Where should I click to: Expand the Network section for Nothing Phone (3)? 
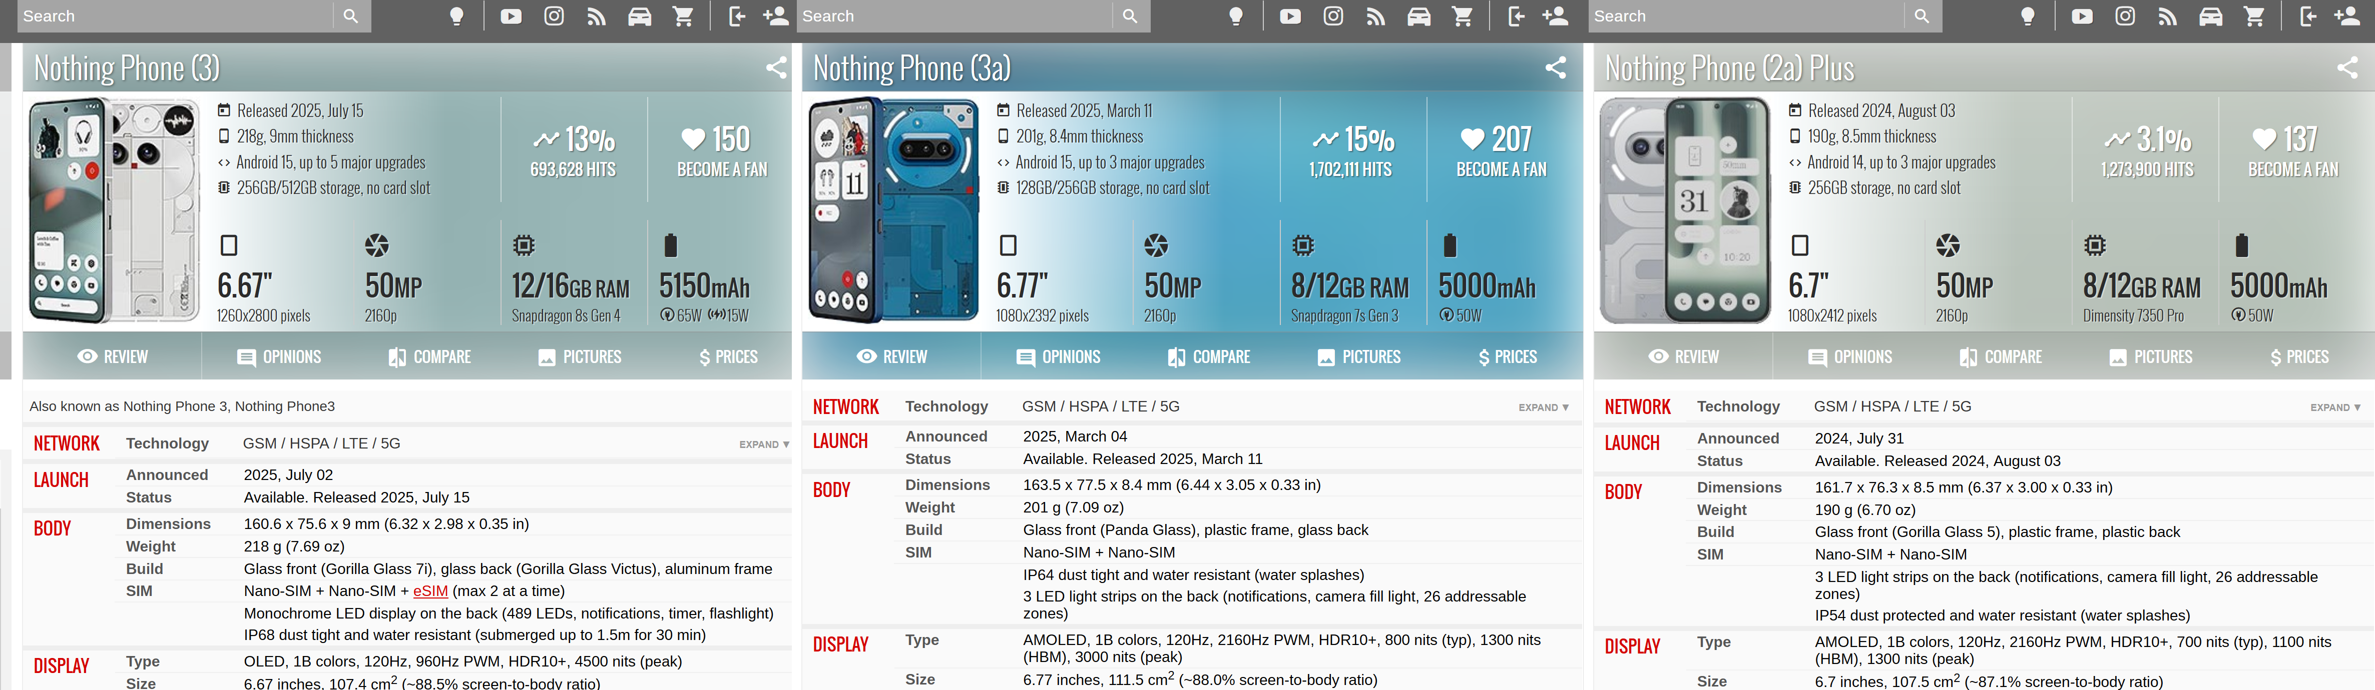[x=763, y=444]
